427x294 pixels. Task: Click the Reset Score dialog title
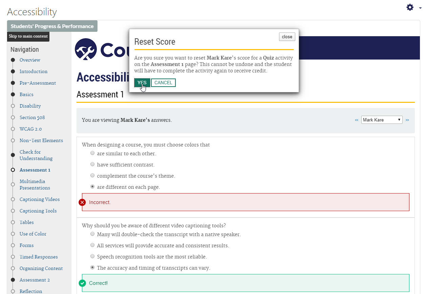pyautogui.click(x=155, y=42)
